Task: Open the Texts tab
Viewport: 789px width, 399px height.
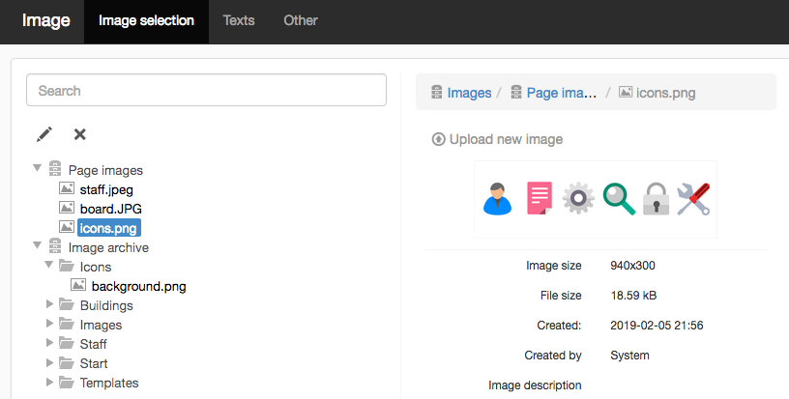Action: 239,20
